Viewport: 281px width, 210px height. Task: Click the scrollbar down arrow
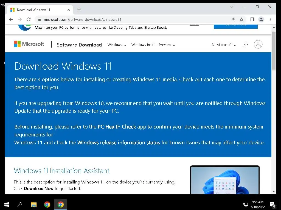[x=274, y=192]
